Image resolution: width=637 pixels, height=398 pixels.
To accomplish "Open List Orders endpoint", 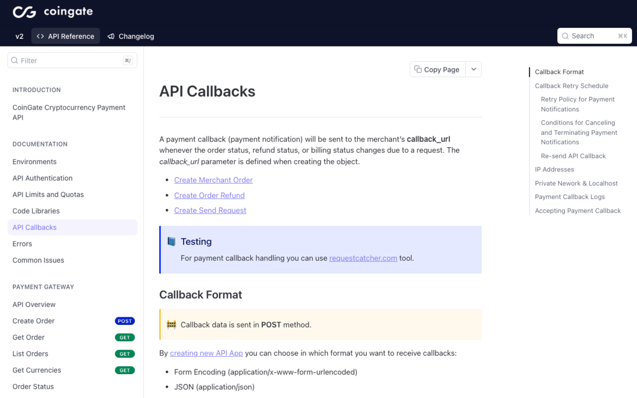I will click(30, 354).
